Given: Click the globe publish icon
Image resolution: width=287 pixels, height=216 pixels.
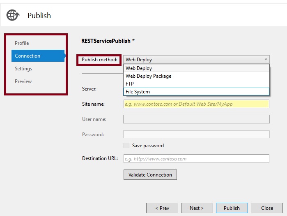Looking at the screenshot, I should tap(13, 15).
